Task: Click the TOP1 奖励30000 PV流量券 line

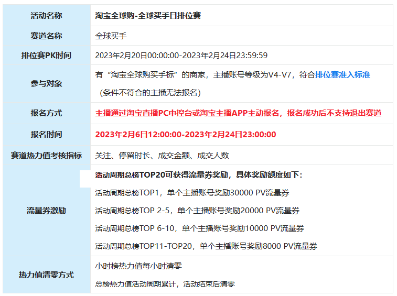Action: click(192, 193)
